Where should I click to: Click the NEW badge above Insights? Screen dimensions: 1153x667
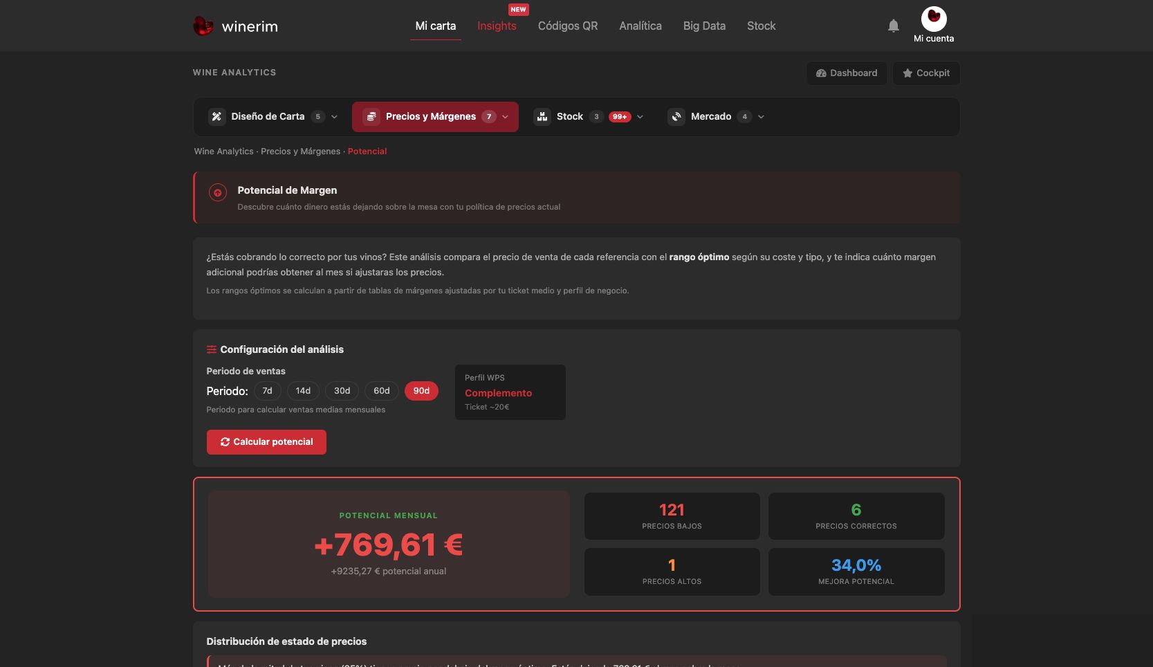pos(518,10)
